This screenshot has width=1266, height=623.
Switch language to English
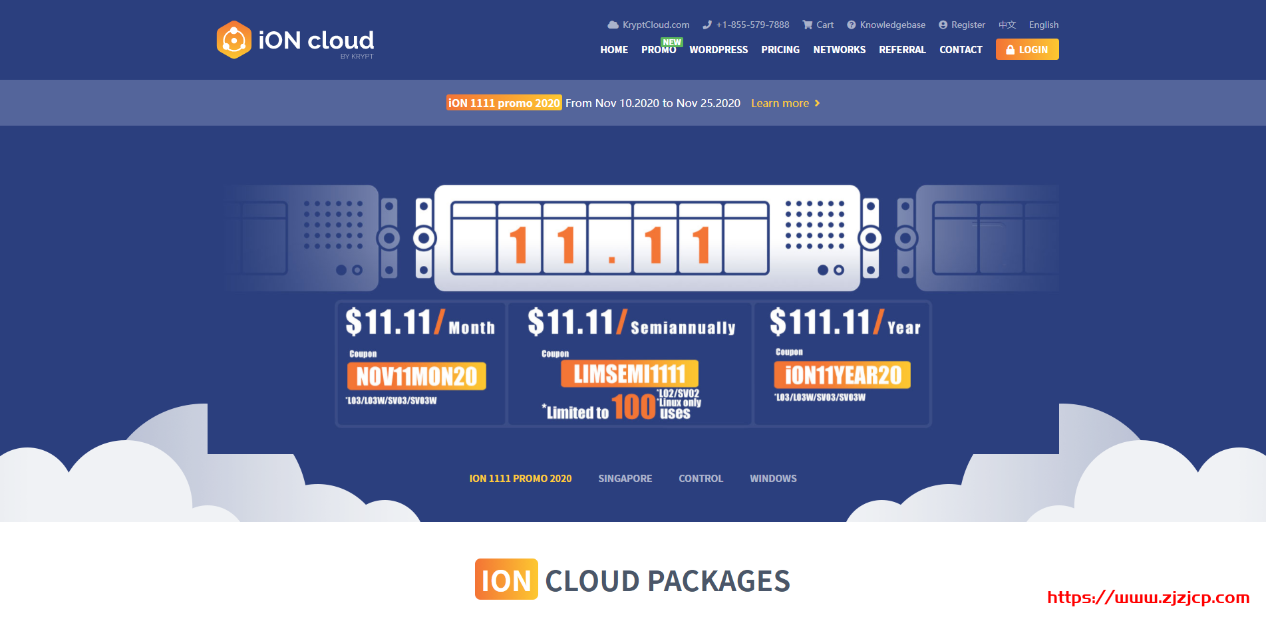click(x=1043, y=25)
